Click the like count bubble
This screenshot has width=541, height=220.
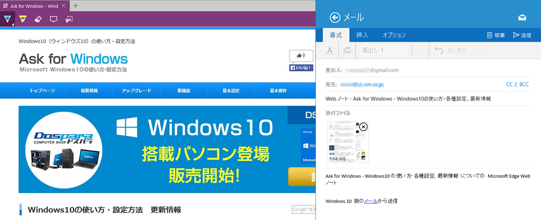click(x=301, y=56)
